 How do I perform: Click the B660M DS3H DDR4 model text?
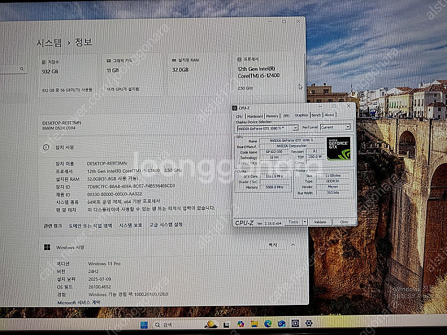(59, 128)
